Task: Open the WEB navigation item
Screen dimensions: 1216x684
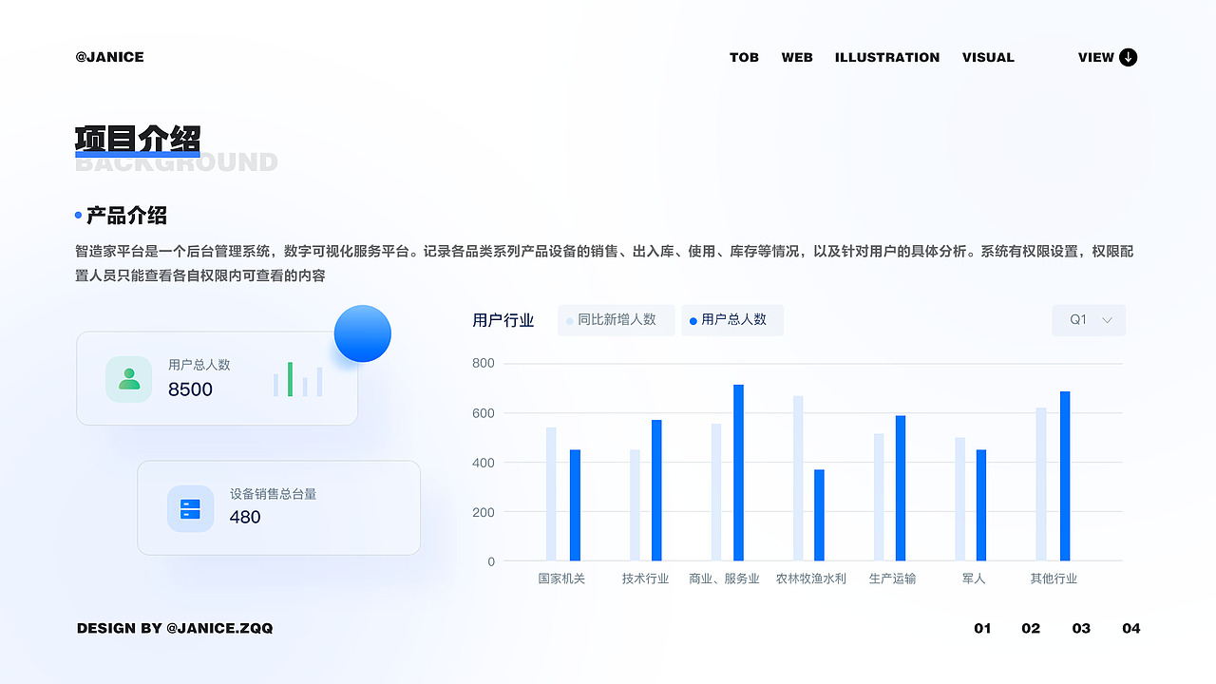Action: coord(797,57)
